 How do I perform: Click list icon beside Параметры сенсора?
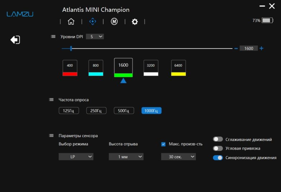click(x=51, y=136)
